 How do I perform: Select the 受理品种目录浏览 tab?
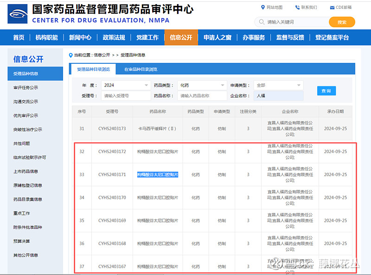[93, 69]
